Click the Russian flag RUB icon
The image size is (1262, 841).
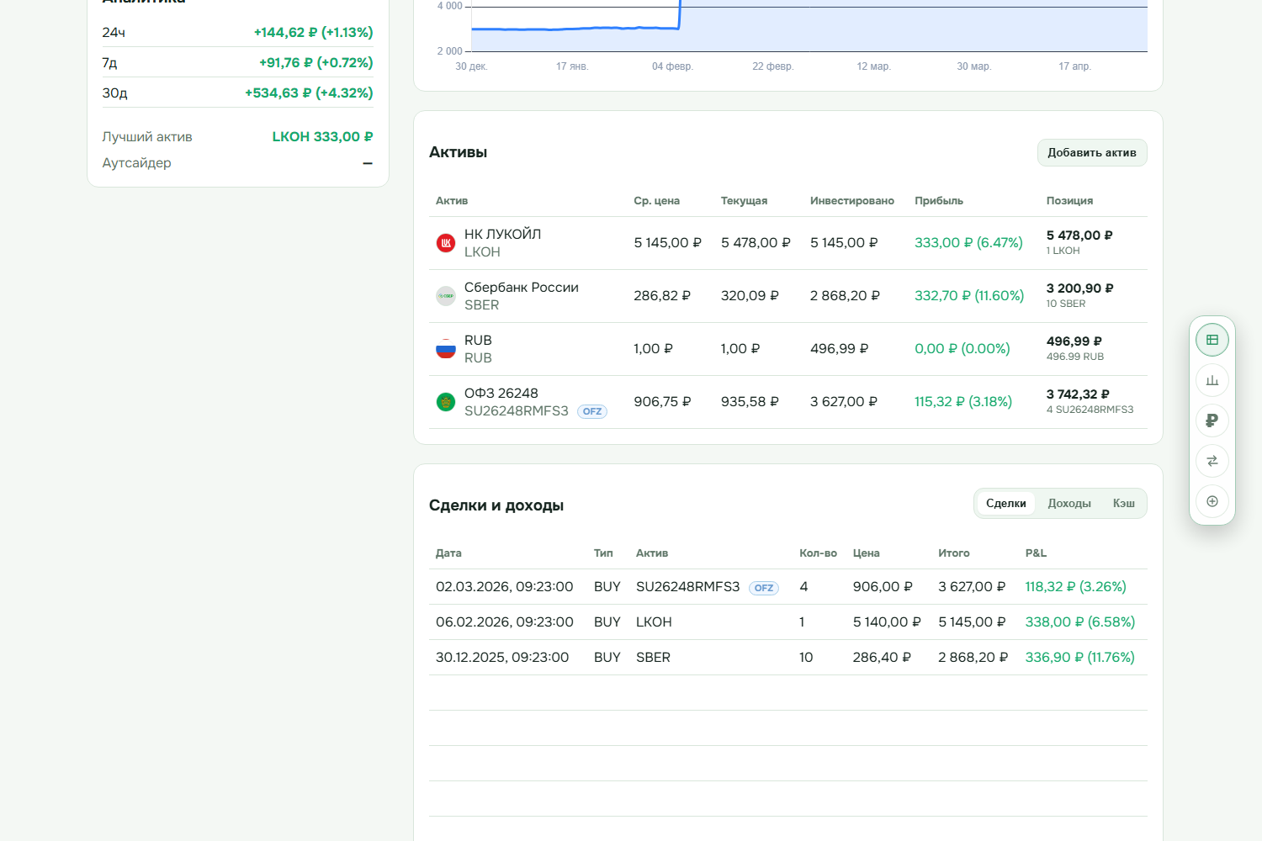(x=446, y=349)
